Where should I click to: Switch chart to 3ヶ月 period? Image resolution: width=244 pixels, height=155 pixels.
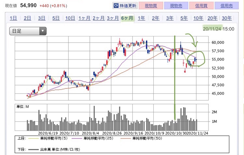pos(113,18)
